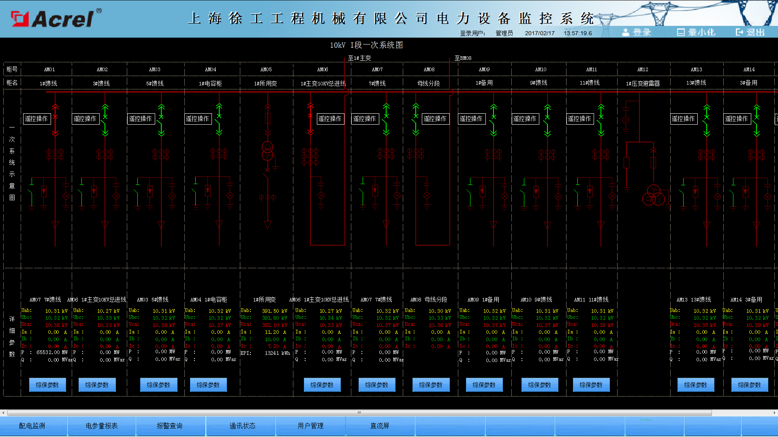Click 遥控操作 for AM14 3#备用
778x437 pixels.
point(737,119)
